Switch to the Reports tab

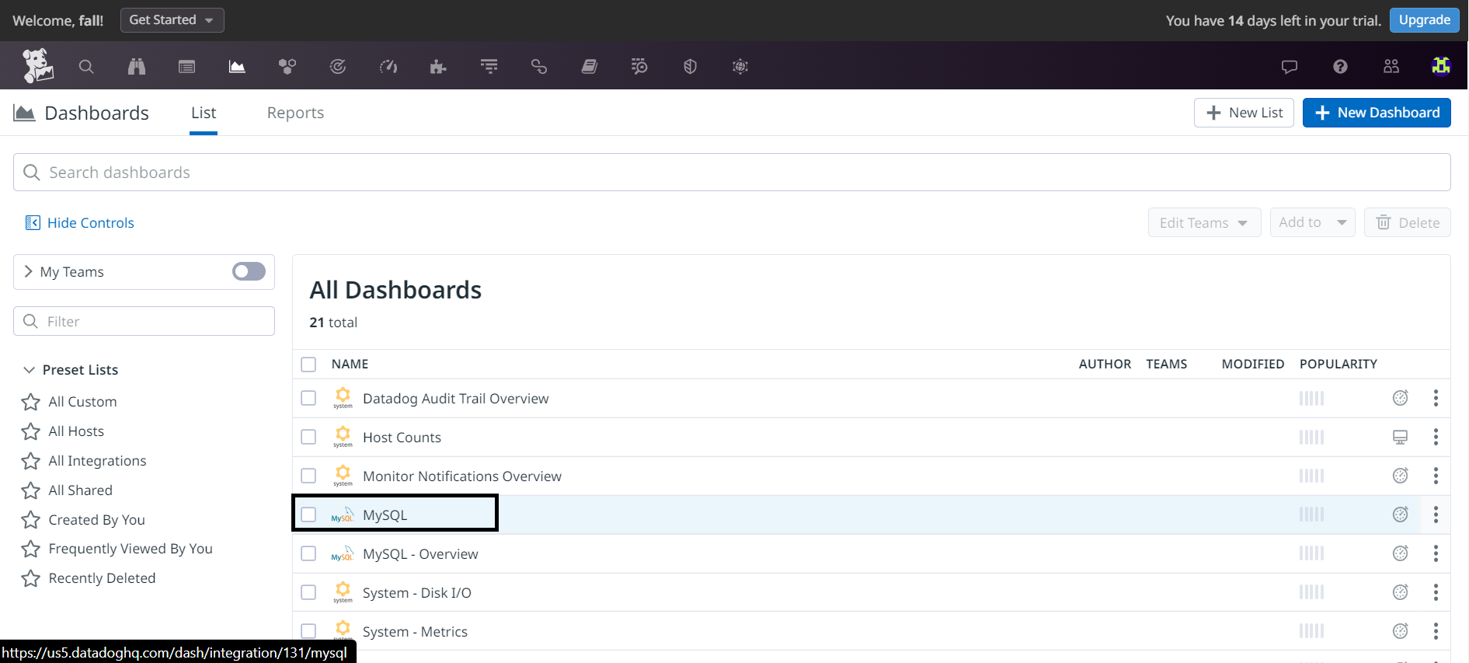click(x=295, y=113)
